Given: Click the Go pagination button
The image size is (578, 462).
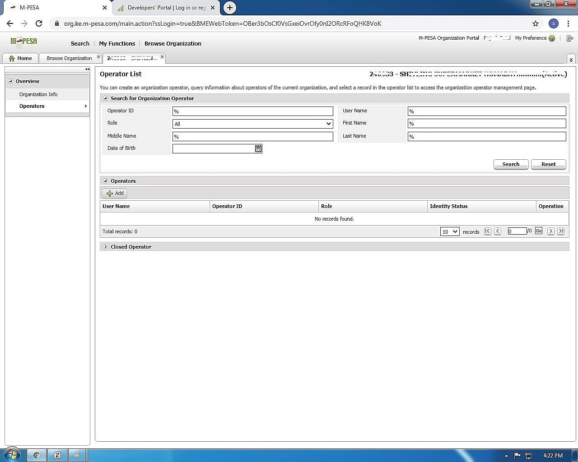Looking at the screenshot, I should point(539,231).
